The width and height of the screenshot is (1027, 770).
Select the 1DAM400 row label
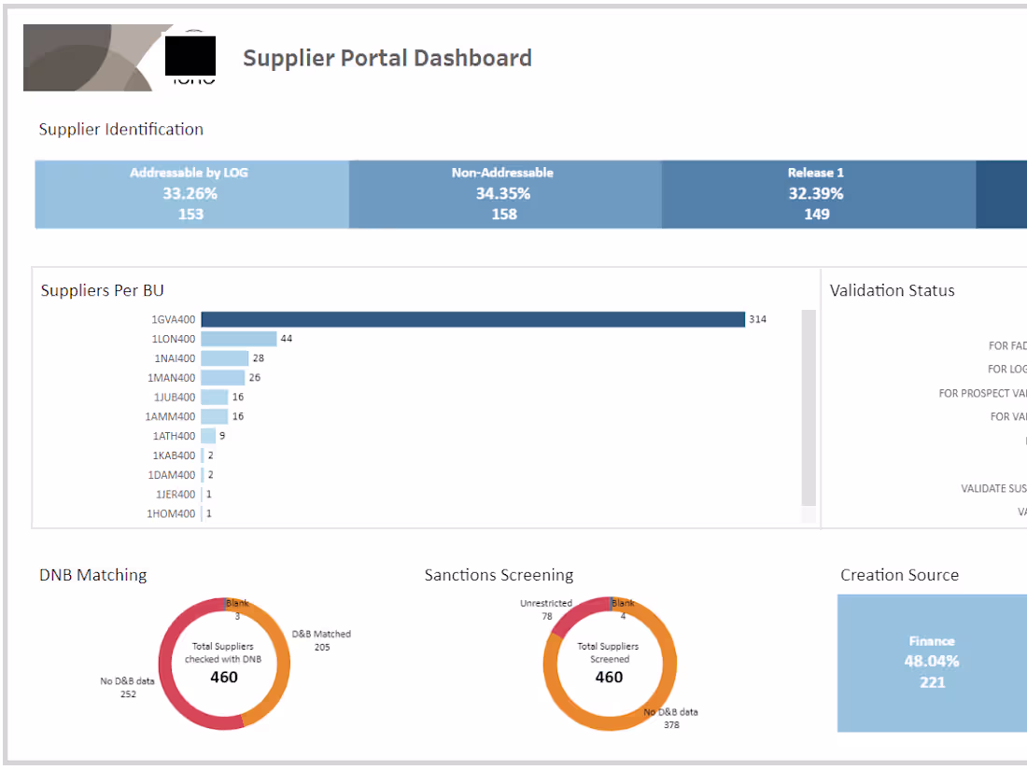click(173, 475)
